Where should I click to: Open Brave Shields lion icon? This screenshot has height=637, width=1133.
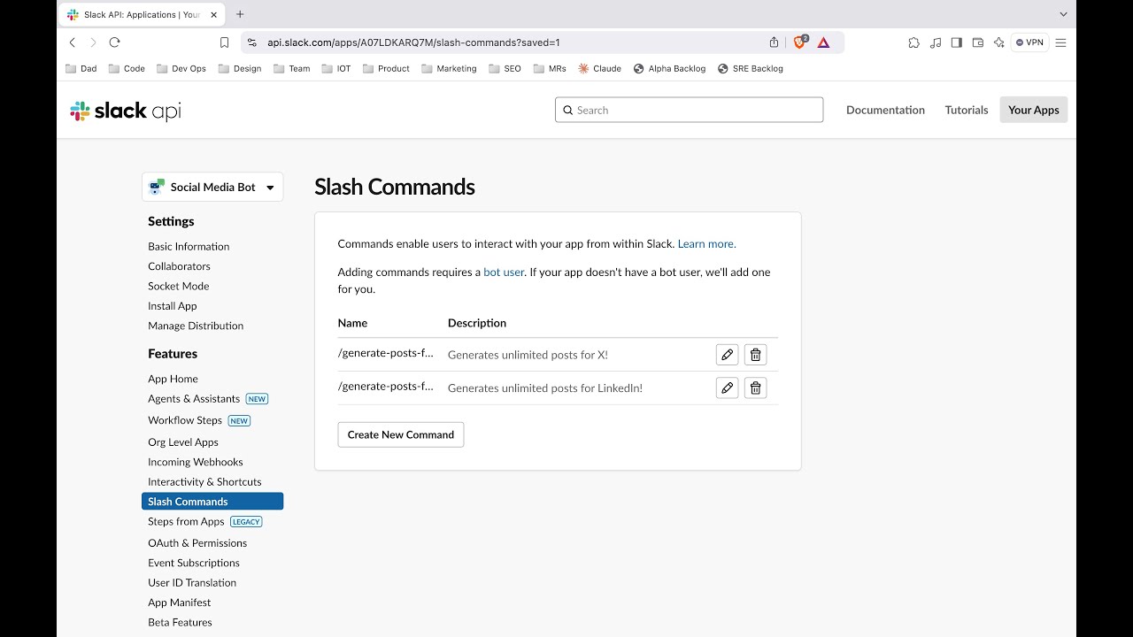pos(800,42)
